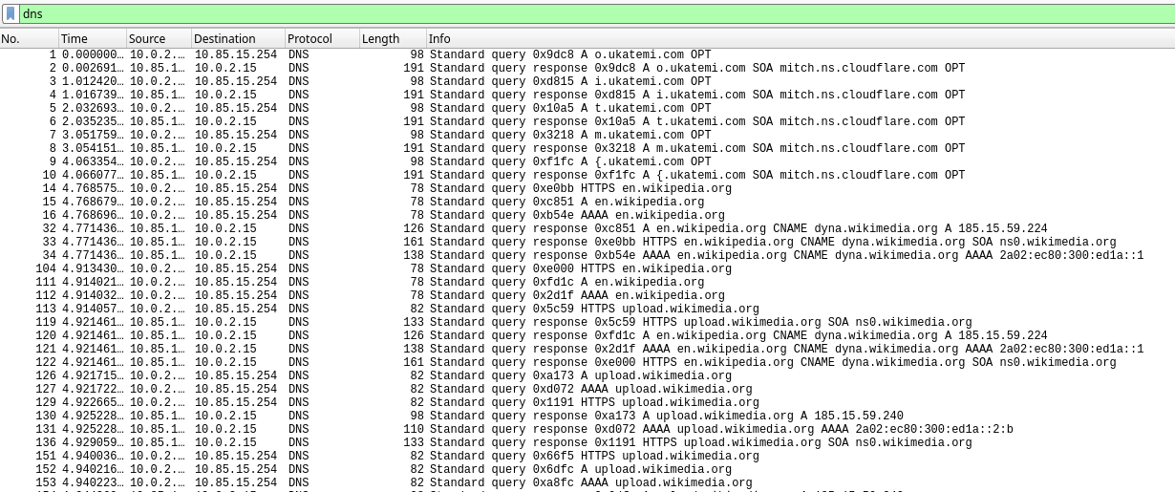
Task: Select packet 3 query for i.ukatemi.com
Action: [x=587, y=82]
